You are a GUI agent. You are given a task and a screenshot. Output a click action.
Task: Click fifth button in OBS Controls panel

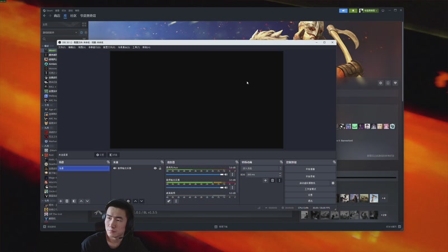click(x=310, y=195)
